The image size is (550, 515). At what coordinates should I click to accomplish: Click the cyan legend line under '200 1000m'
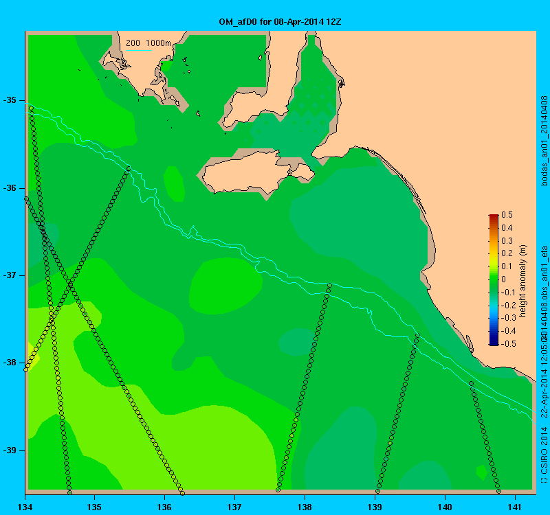[x=139, y=50]
